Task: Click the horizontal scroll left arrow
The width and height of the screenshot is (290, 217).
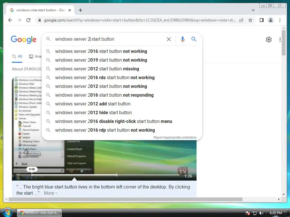Action: point(6,199)
